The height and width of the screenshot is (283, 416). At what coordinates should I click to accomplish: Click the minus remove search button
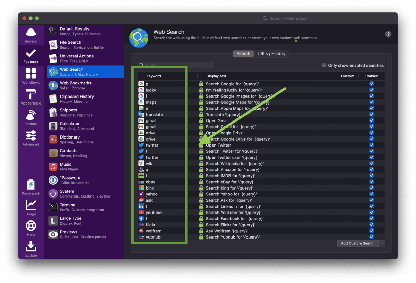[382, 243]
